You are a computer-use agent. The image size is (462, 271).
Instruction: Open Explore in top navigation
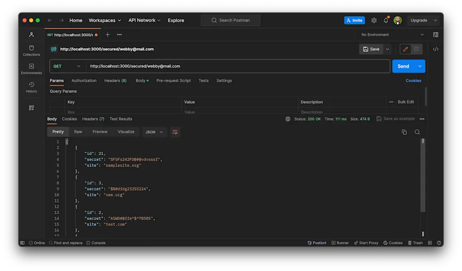[176, 20]
